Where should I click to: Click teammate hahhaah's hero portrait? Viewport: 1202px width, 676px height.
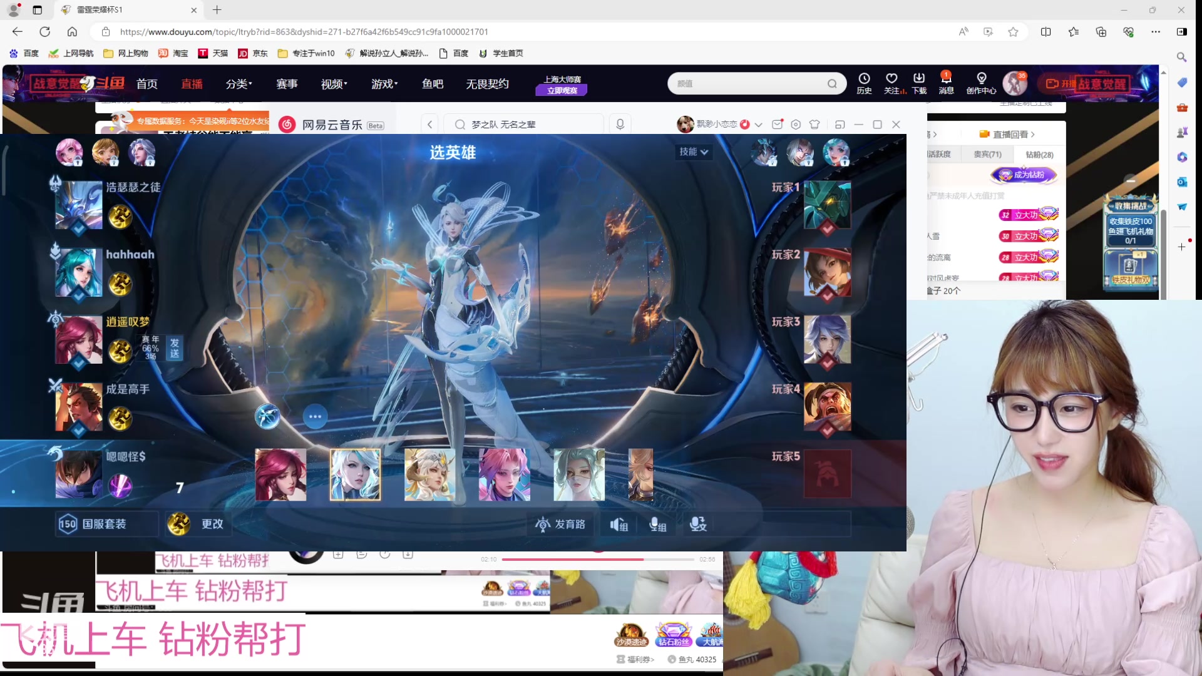click(79, 272)
